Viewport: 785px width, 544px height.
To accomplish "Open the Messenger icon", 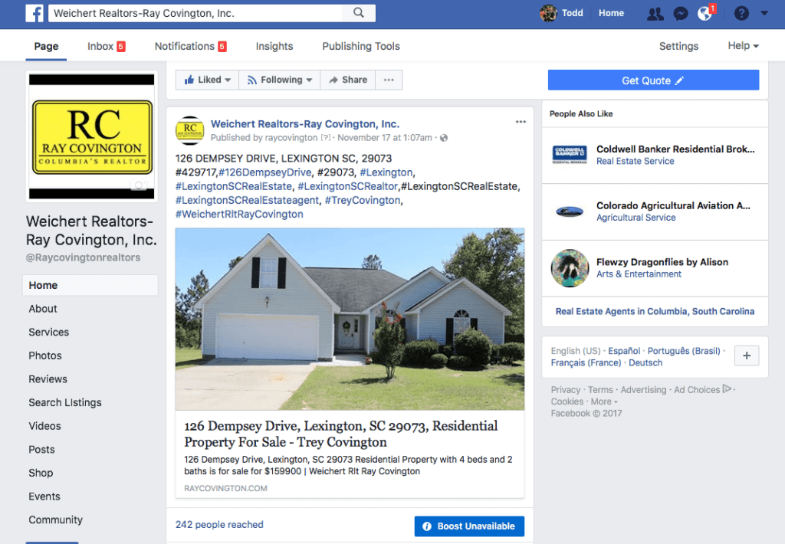I will click(681, 14).
